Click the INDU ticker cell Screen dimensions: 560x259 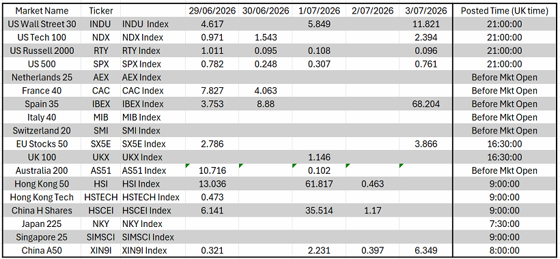click(x=101, y=25)
